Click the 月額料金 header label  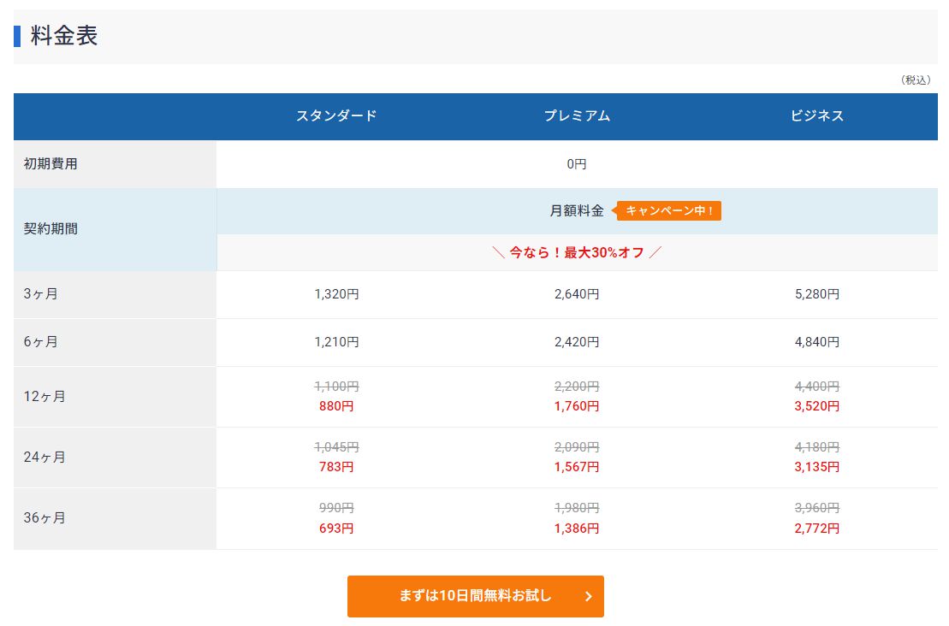576,210
